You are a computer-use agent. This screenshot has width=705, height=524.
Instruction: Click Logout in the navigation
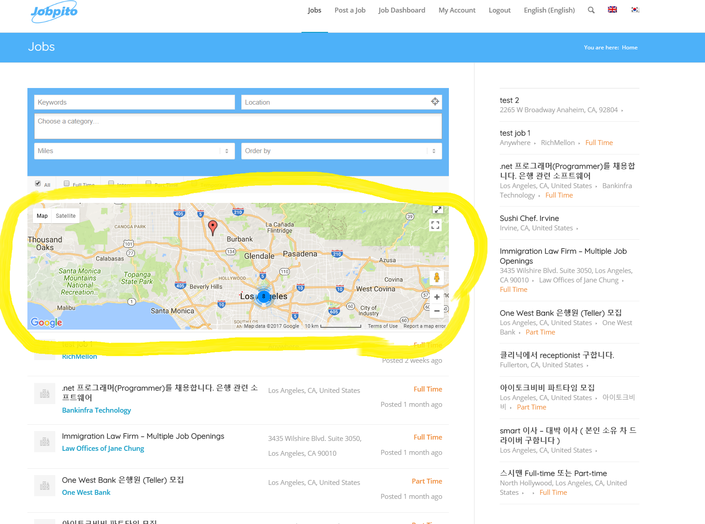[500, 10]
